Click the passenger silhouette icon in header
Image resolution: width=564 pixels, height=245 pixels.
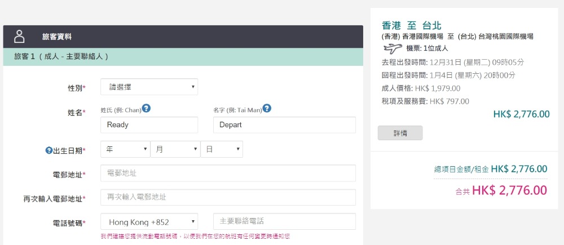tap(20, 37)
